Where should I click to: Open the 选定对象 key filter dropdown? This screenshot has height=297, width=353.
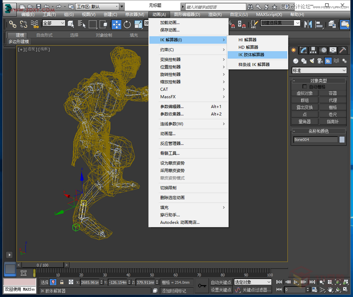pos(252,282)
